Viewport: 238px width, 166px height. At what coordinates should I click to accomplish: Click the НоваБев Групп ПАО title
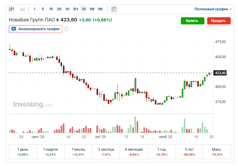pyautogui.click(x=32, y=20)
